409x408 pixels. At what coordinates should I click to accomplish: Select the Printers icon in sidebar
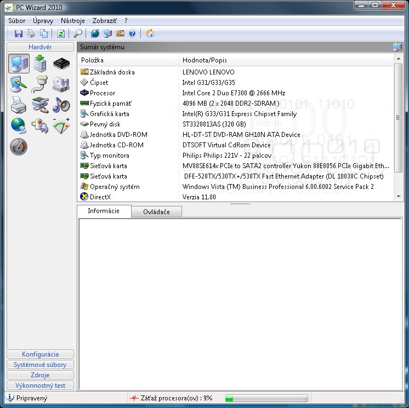click(x=19, y=105)
